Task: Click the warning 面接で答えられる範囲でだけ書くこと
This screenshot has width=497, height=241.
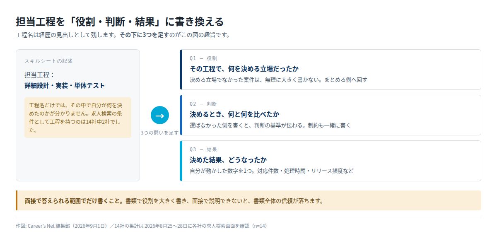Action: click(x=248, y=201)
